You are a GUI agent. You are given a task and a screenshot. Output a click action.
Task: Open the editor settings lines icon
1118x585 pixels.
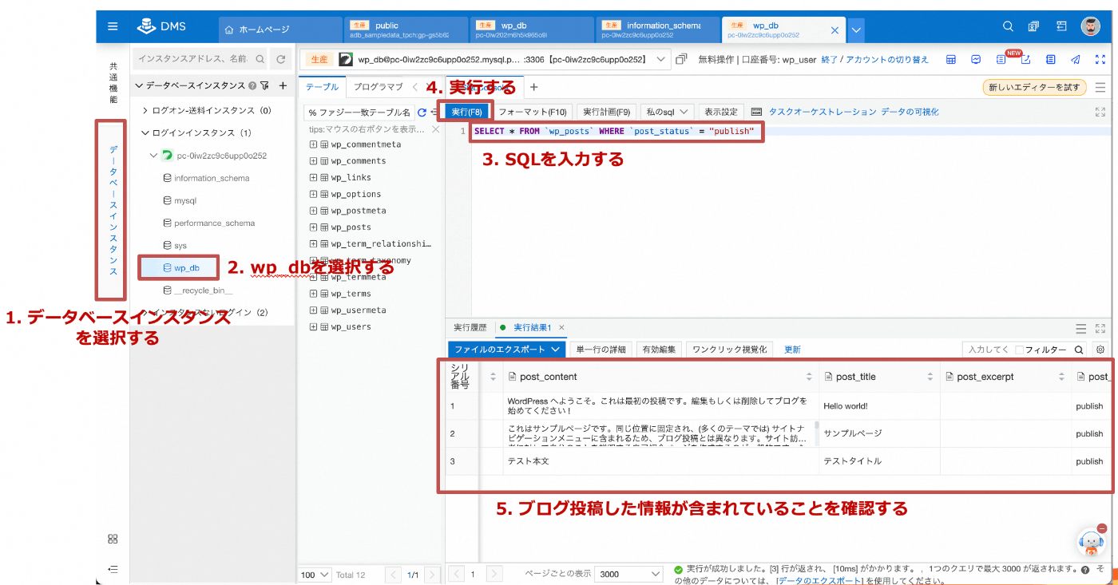1100,87
